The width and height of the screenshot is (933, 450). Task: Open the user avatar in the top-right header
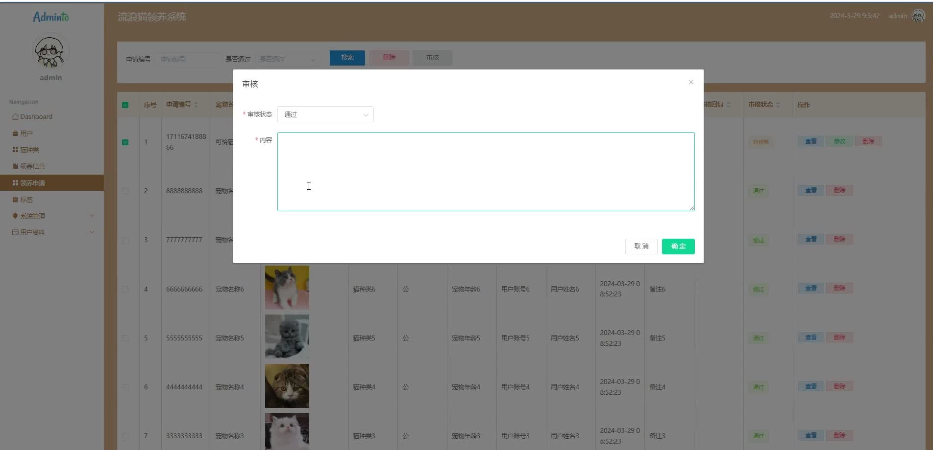click(x=918, y=16)
